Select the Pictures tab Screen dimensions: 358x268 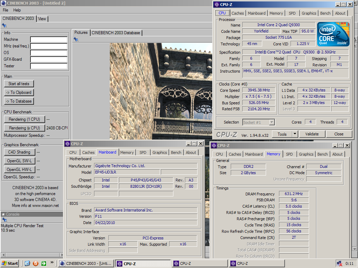click(x=81, y=32)
